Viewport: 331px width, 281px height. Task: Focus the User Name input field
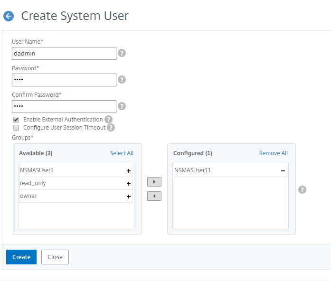click(x=64, y=53)
